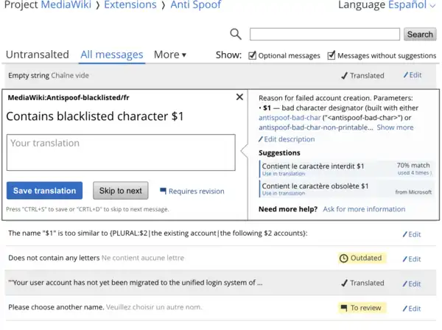The width and height of the screenshot is (442, 330).
Task: Close the translation editor with X
Action: (x=239, y=97)
